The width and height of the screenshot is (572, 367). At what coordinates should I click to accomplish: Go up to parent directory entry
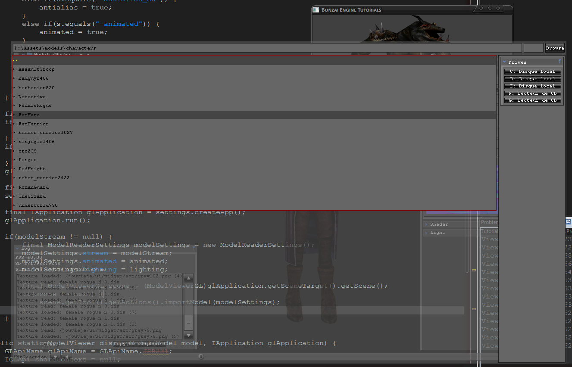coord(16,60)
